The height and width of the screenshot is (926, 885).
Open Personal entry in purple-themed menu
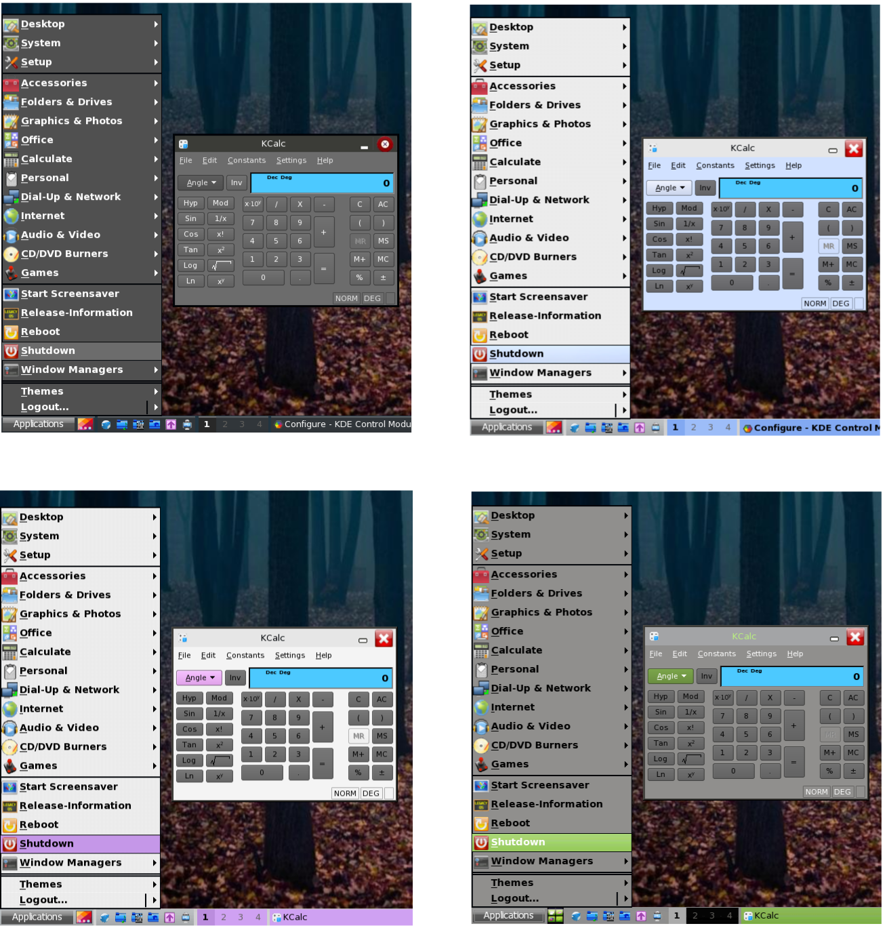click(x=80, y=670)
